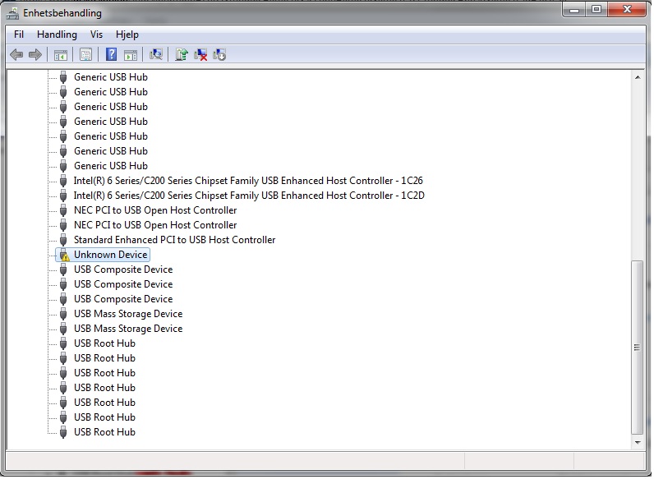The height and width of the screenshot is (479, 654).
Task: Select Standard Enhanced PCI to USB Host Controller
Action: (175, 241)
